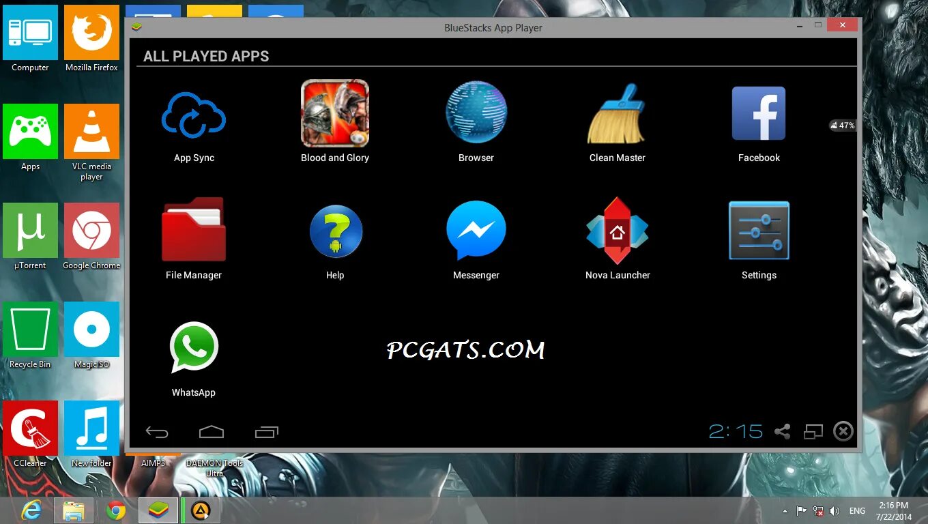Screen dimensions: 928x524
Task: Launch Clean Master broom icon
Action: click(617, 113)
